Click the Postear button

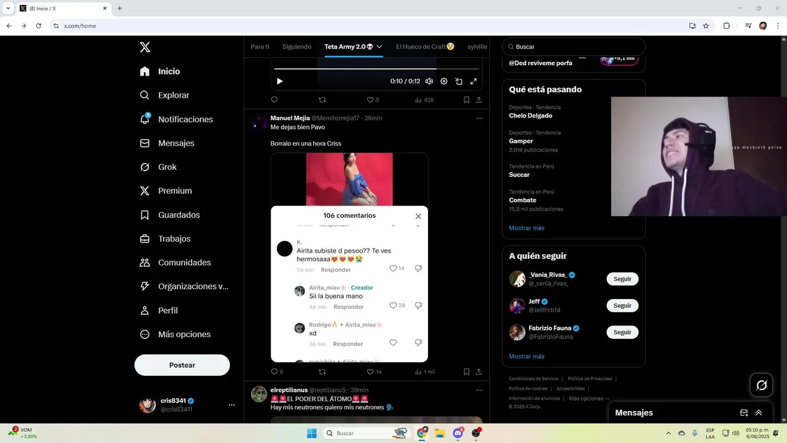pos(182,365)
